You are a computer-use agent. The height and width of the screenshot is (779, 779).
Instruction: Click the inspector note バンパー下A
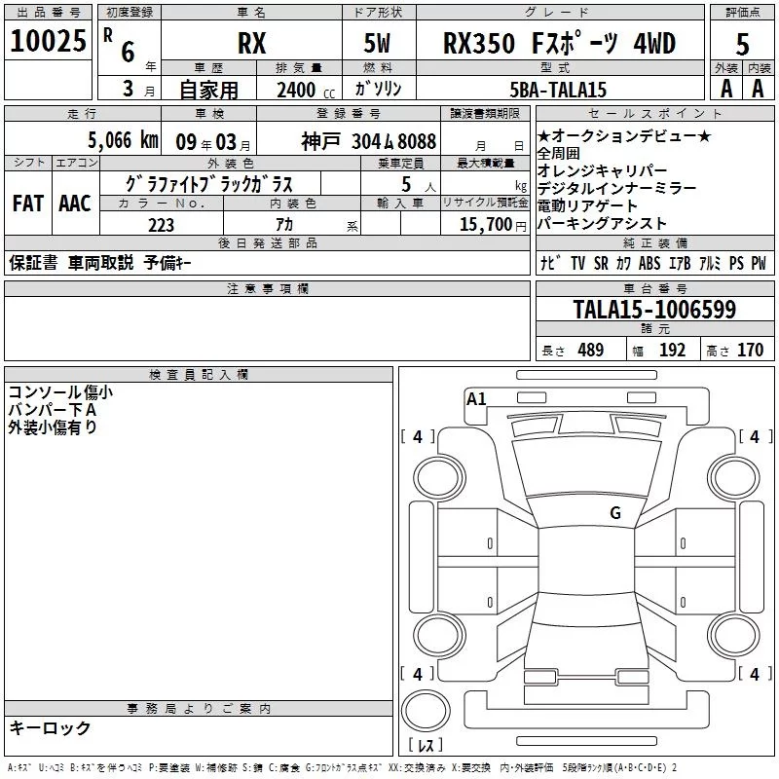(x=53, y=409)
